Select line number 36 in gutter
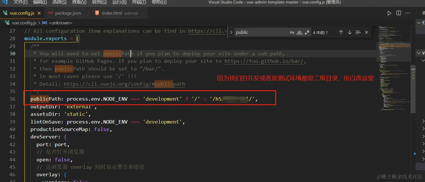The height and width of the screenshot is (182, 425). (12, 99)
